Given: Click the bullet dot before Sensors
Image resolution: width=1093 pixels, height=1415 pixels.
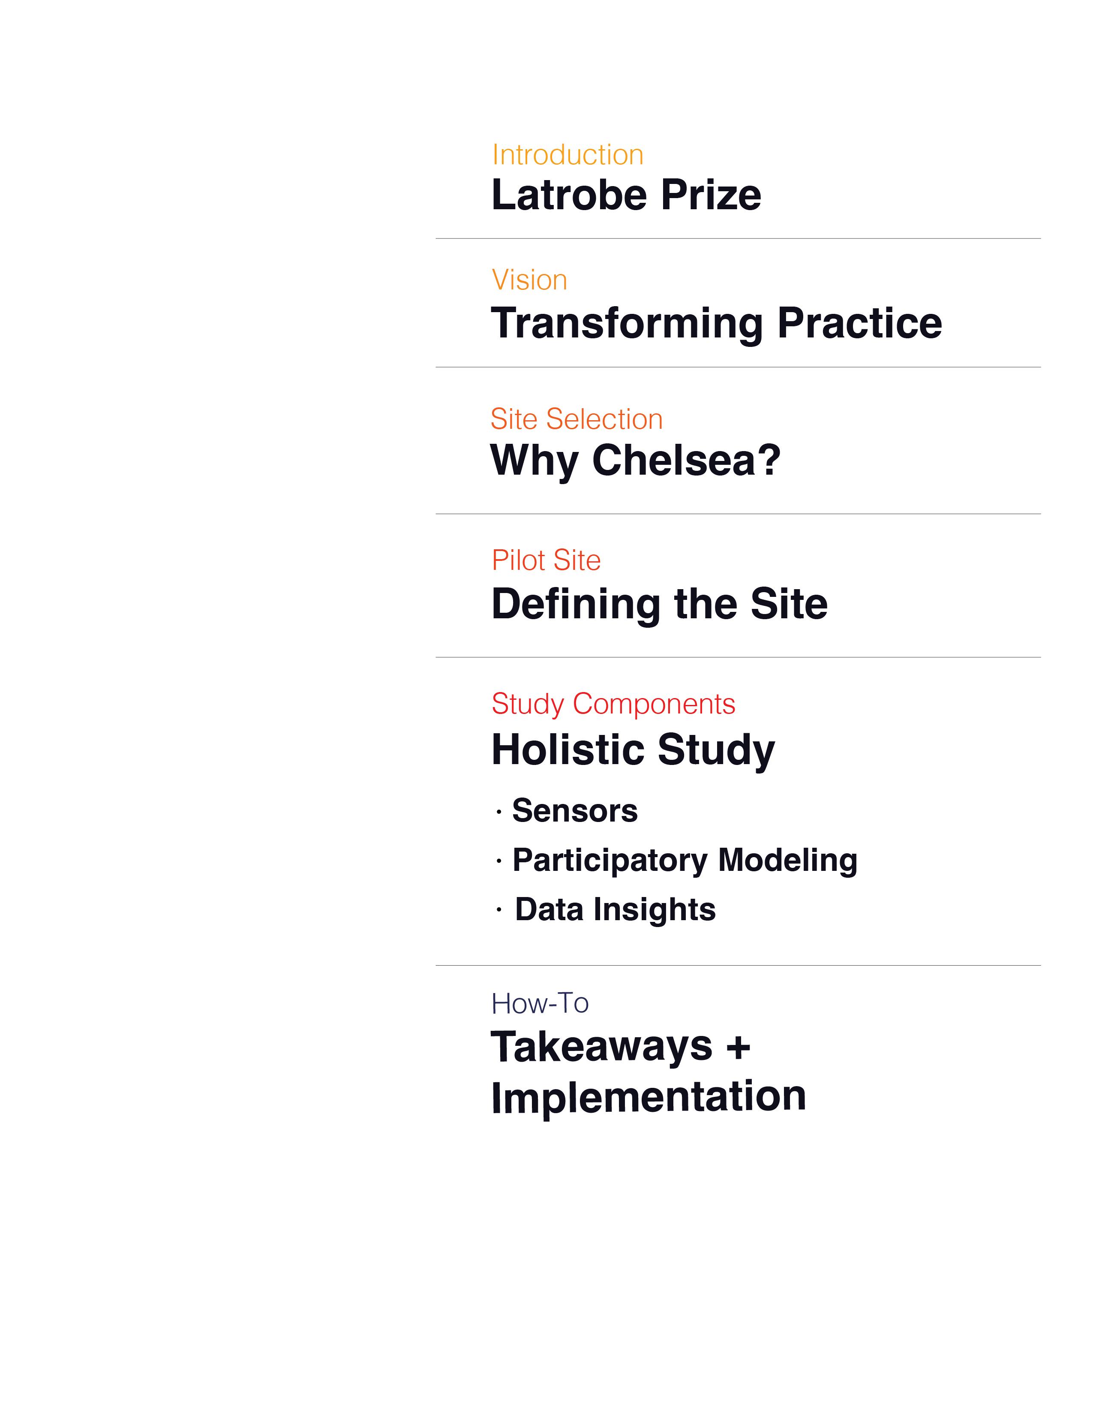Looking at the screenshot, I should point(498,813).
